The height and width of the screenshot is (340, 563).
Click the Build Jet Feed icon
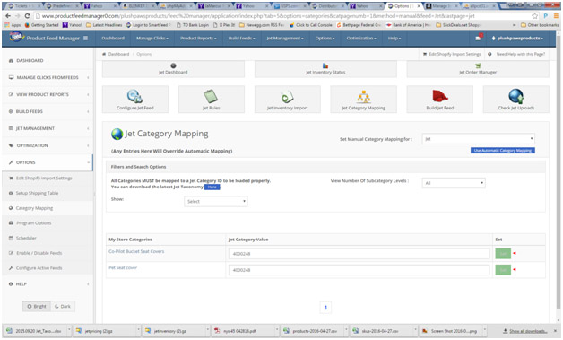click(x=440, y=96)
